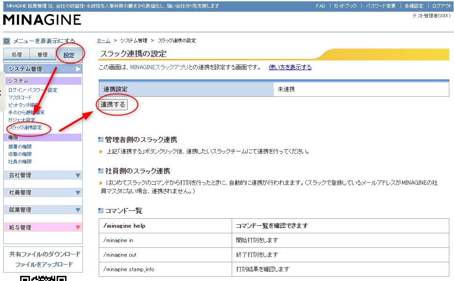This screenshot has width=454, height=281.
Task: Click ログアウト in the top bar
Action: (442, 6)
